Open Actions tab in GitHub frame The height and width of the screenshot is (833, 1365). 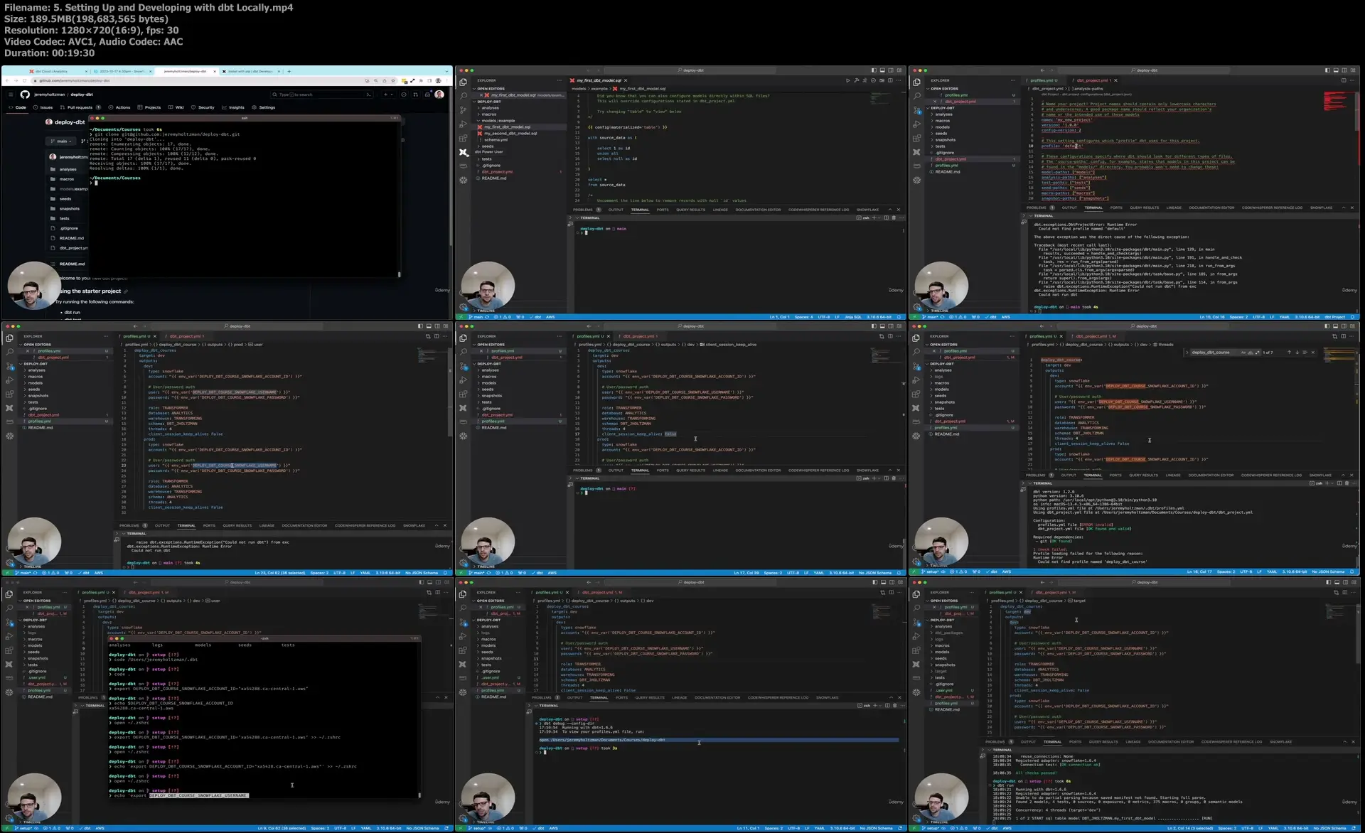pos(119,107)
